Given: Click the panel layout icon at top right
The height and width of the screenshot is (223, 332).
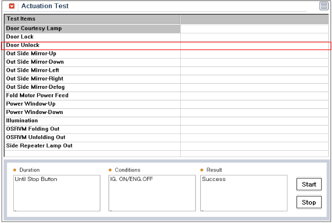Looking at the screenshot, I should click(324, 6).
